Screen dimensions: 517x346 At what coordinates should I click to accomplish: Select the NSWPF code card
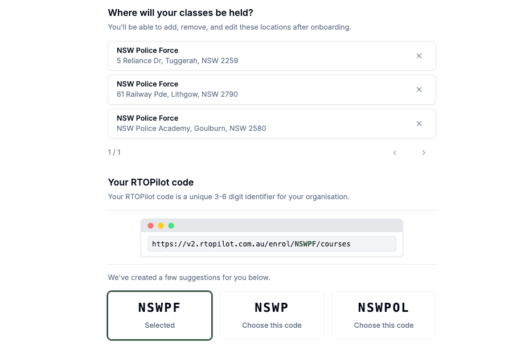[159, 315]
